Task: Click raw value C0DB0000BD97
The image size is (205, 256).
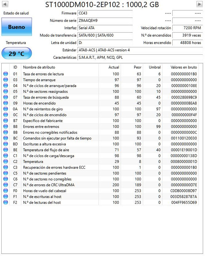Action: (184, 191)
